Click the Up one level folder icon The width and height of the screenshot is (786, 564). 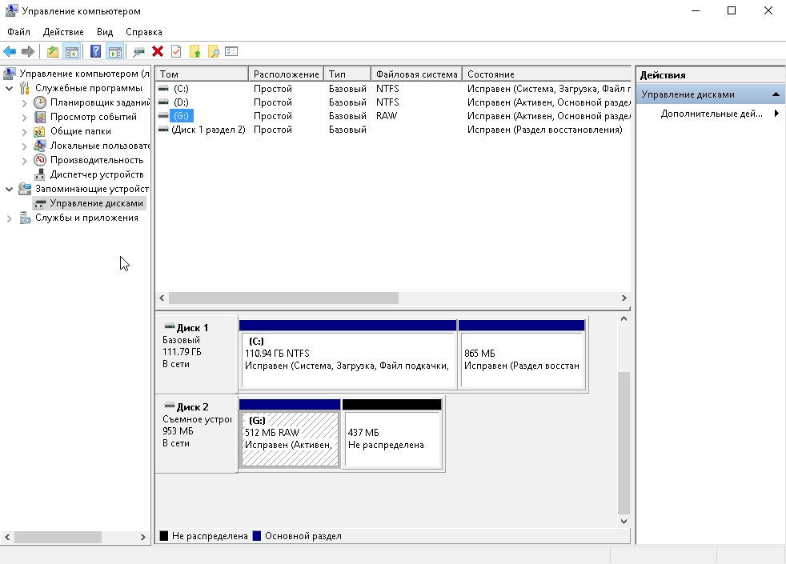(x=53, y=52)
